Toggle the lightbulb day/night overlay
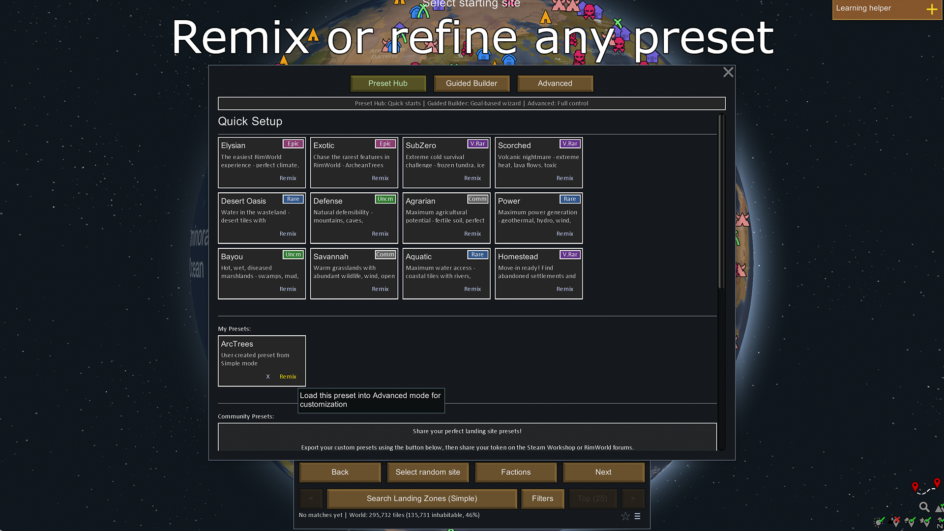This screenshot has width=944, height=531. point(879,522)
